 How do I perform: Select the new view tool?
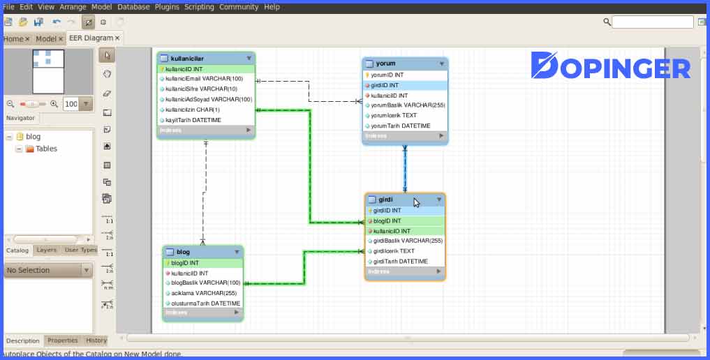107,182
